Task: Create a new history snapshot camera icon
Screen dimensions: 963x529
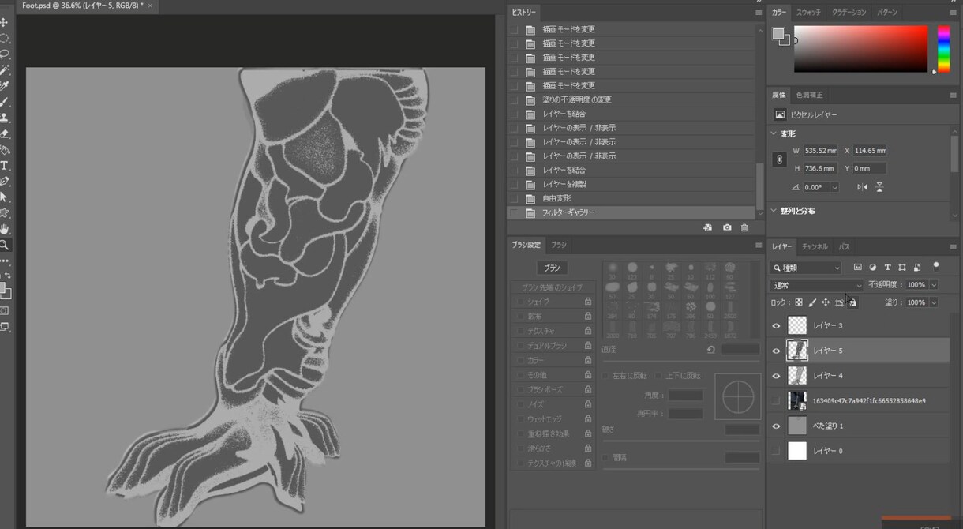Action: 727,227
